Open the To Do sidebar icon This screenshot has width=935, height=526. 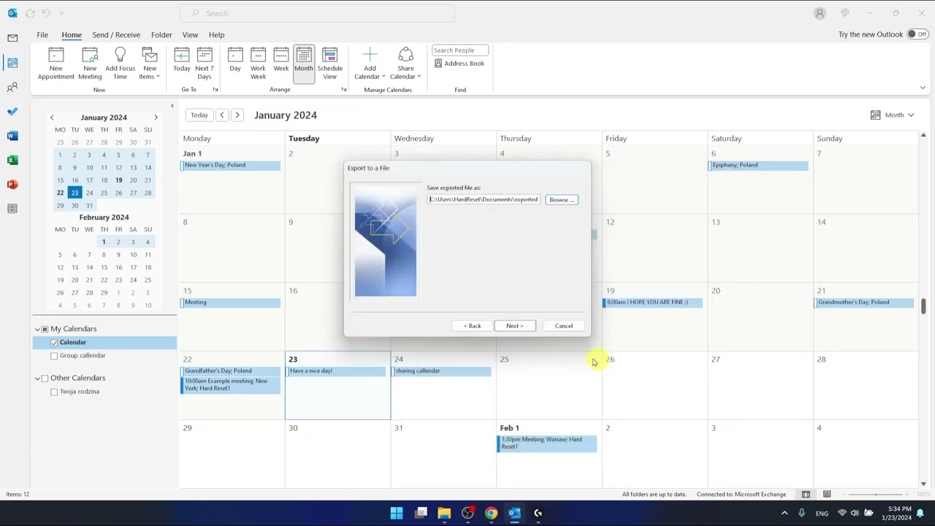point(12,111)
